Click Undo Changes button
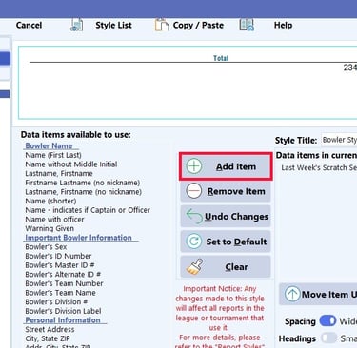Viewport: 357px width, 348px height. (x=226, y=217)
